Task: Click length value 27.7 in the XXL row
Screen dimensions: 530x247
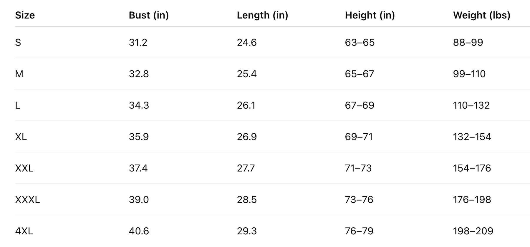Action: click(246, 168)
